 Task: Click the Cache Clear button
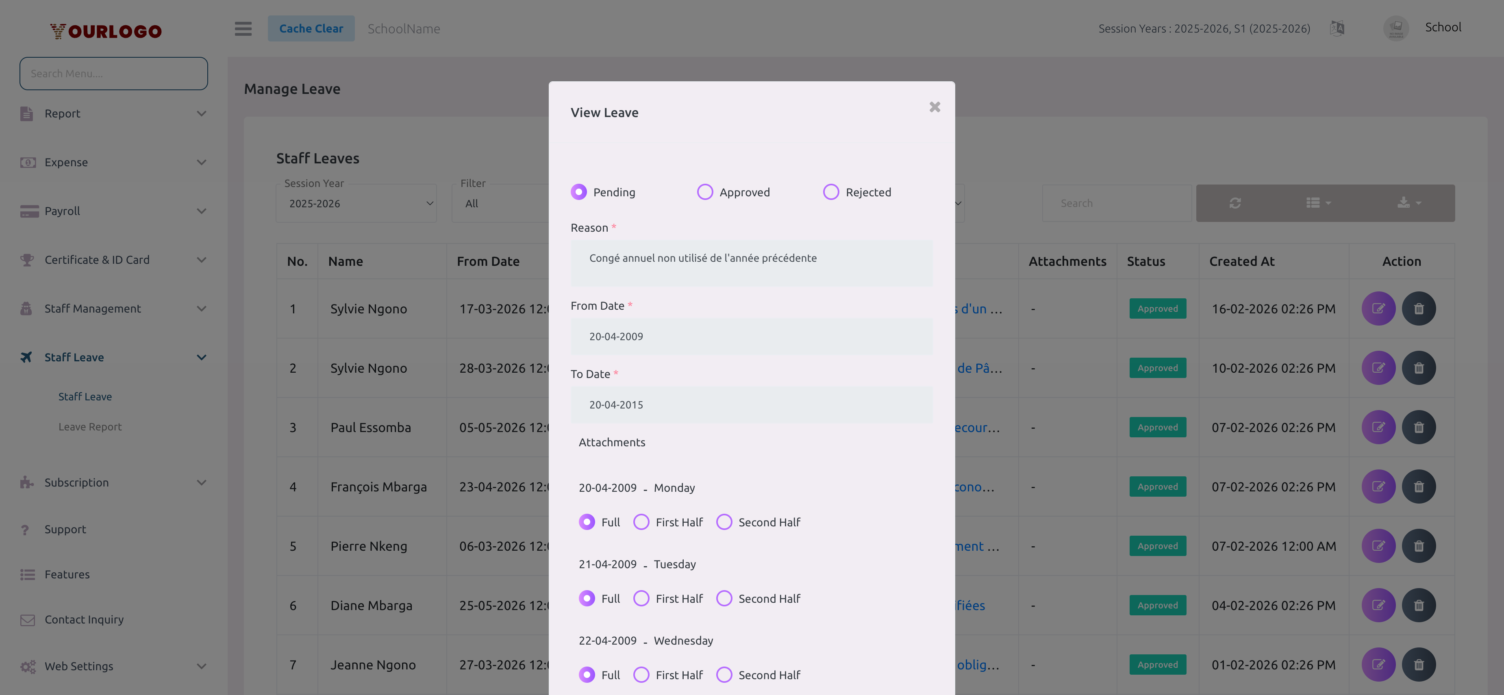coord(311,27)
